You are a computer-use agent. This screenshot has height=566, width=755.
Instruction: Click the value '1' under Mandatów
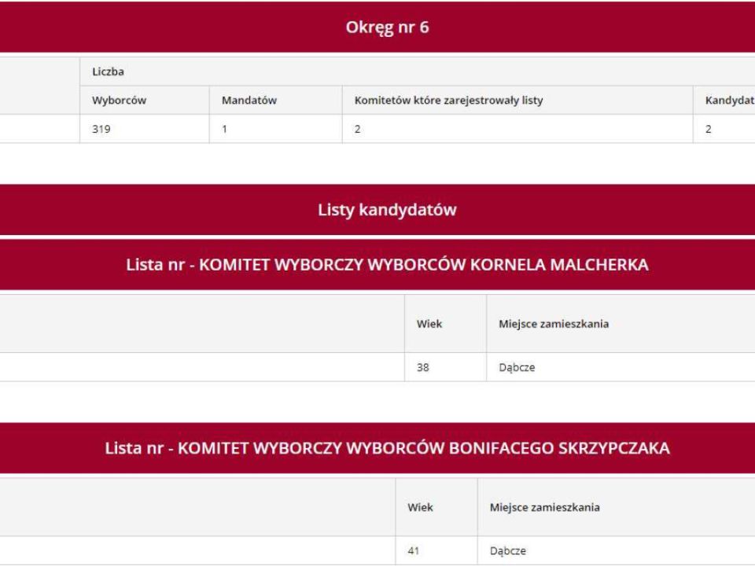[225, 129]
